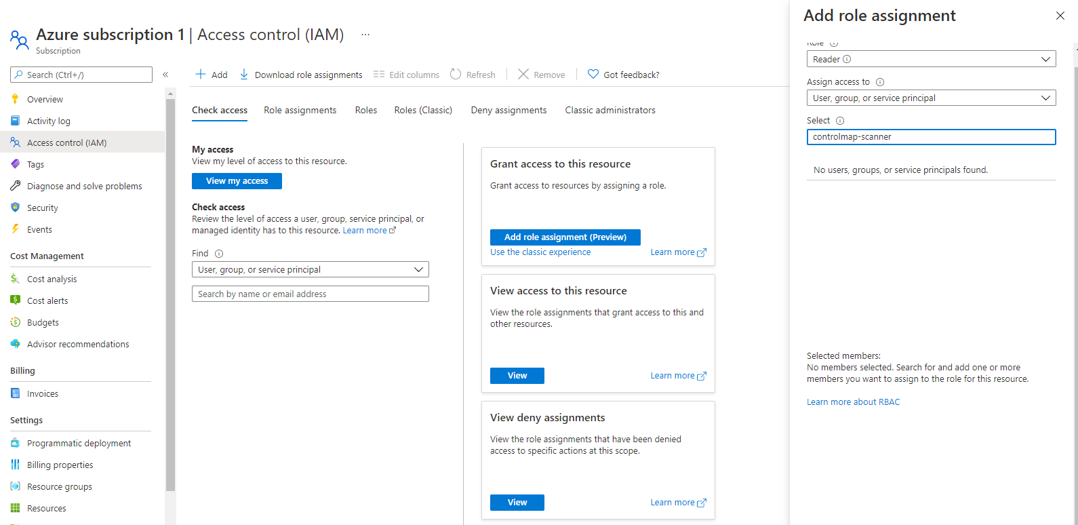Close the Add role assignment panel

click(1060, 16)
